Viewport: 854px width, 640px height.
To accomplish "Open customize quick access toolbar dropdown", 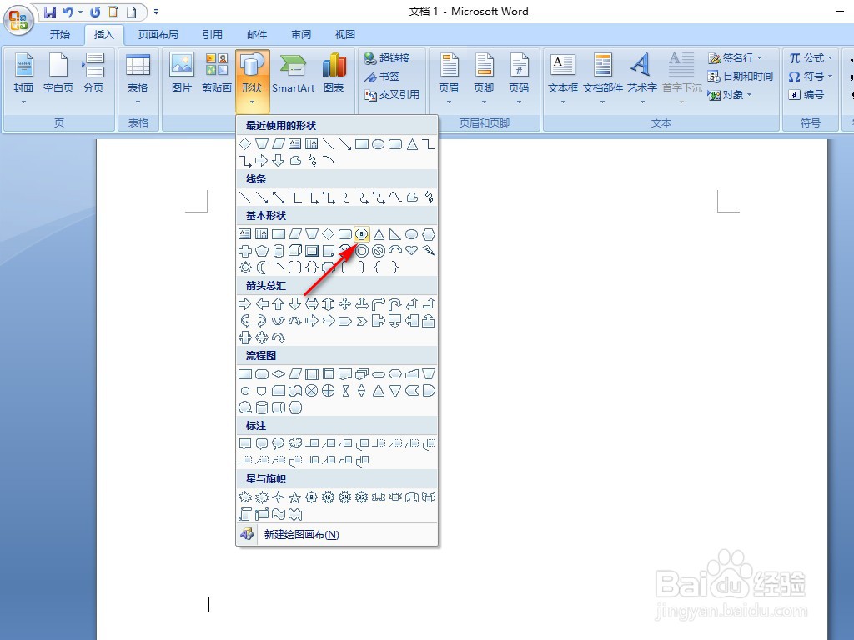I will point(156,12).
